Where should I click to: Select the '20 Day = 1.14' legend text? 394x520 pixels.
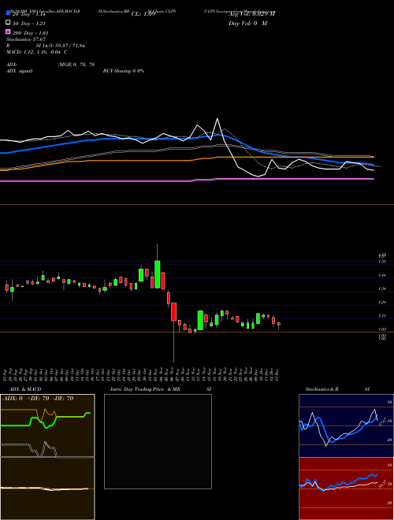pos(28,14)
